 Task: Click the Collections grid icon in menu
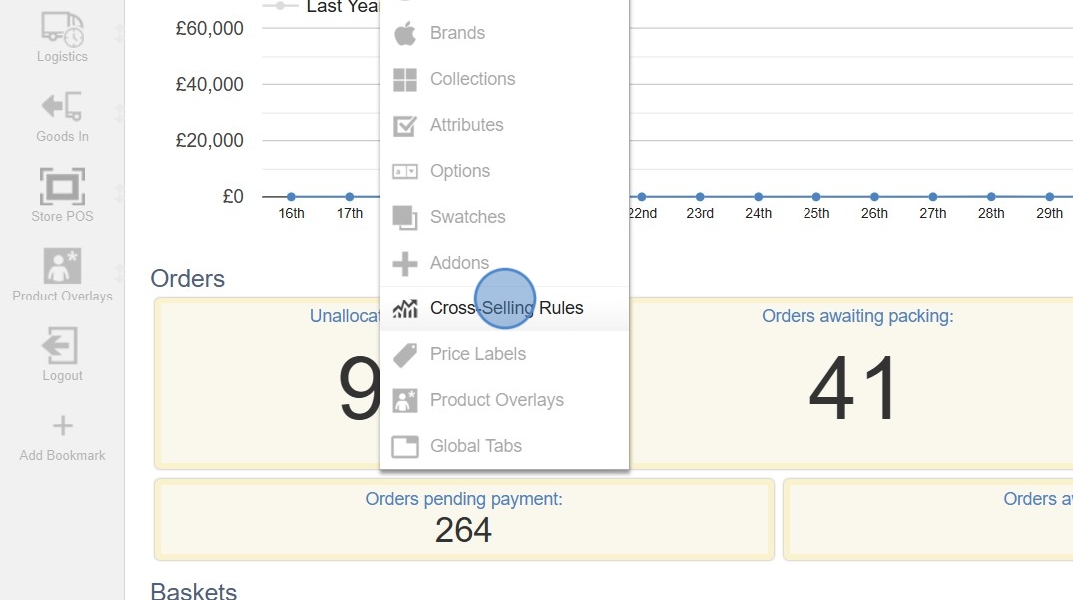pyautogui.click(x=405, y=79)
